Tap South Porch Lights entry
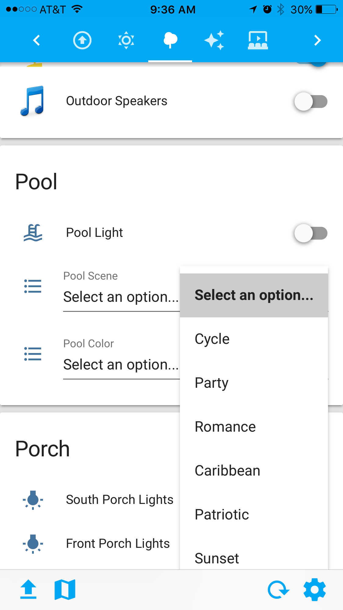The image size is (343, 610). tap(120, 500)
